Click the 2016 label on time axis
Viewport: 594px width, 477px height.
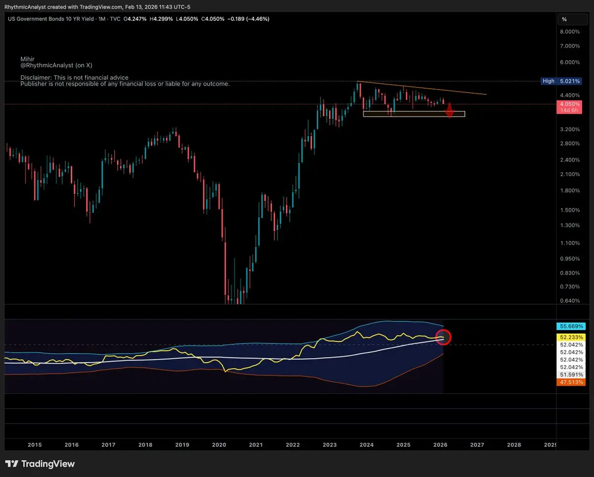click(72, 445)
